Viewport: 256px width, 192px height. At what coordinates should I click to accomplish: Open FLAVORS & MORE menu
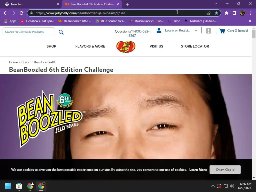(x=90, y=46)
